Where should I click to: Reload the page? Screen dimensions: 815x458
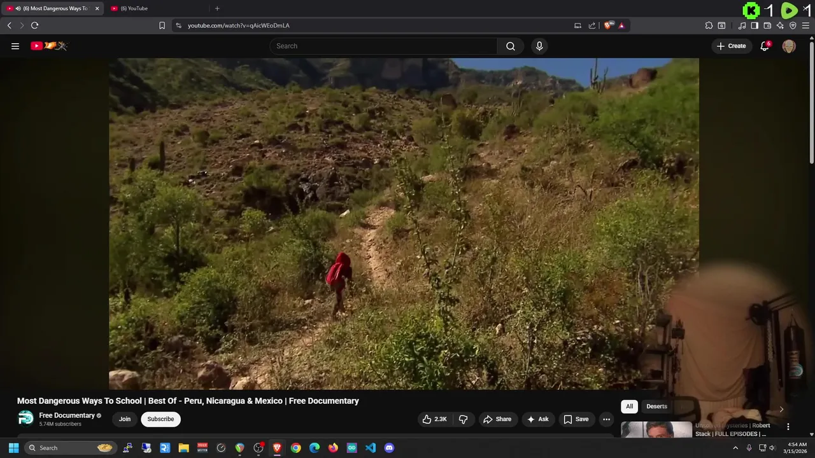[x=35, y=25]
